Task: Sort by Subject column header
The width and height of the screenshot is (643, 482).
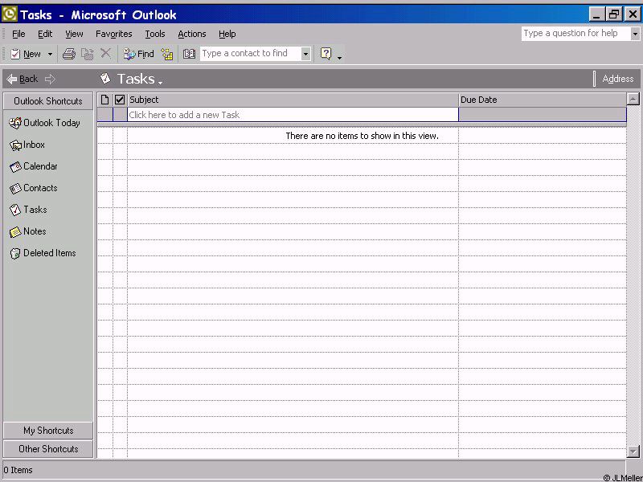Action: (293, 100)
